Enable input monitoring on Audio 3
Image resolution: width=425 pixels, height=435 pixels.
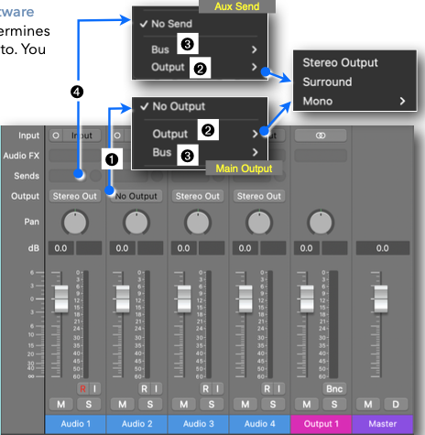217,388
